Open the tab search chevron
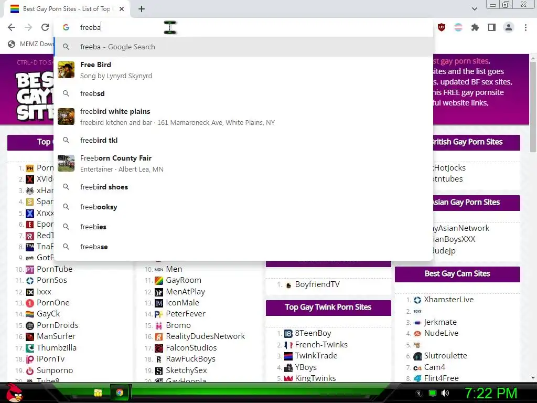Viewport: 537px width, 403px height. tap(474, 9)
